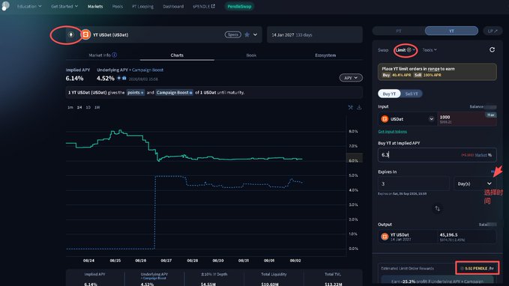This screenshot has height=286, width=509.
Task: Select the 1H chart interval
Action: (79, 107)
